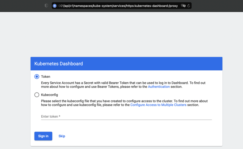The image size is (243, 149).
Task: Click the Kubeconfig option label text
Action: click(50, 95)
